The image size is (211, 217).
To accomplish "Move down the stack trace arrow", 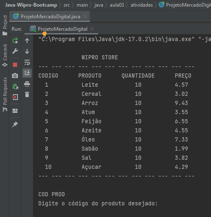I will [x=27, y=51].
